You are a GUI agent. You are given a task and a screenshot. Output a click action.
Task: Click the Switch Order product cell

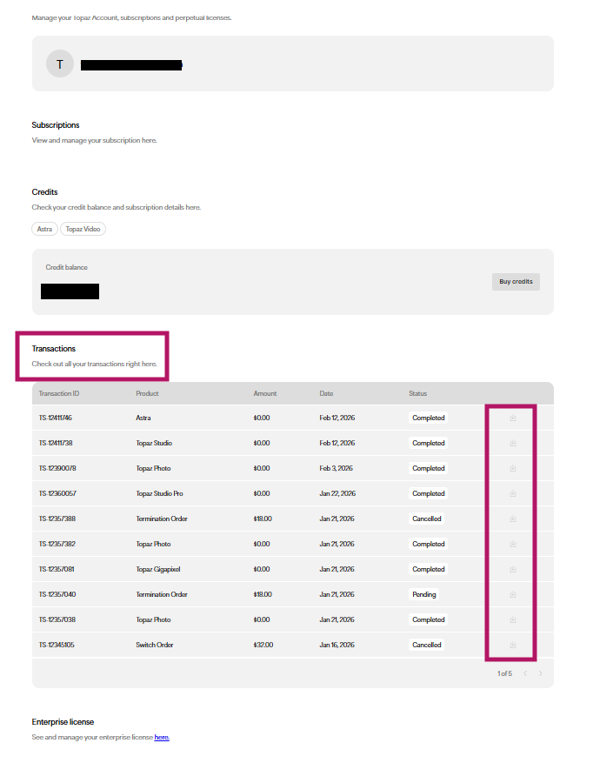pyautogui.click(x=155, y=646)
